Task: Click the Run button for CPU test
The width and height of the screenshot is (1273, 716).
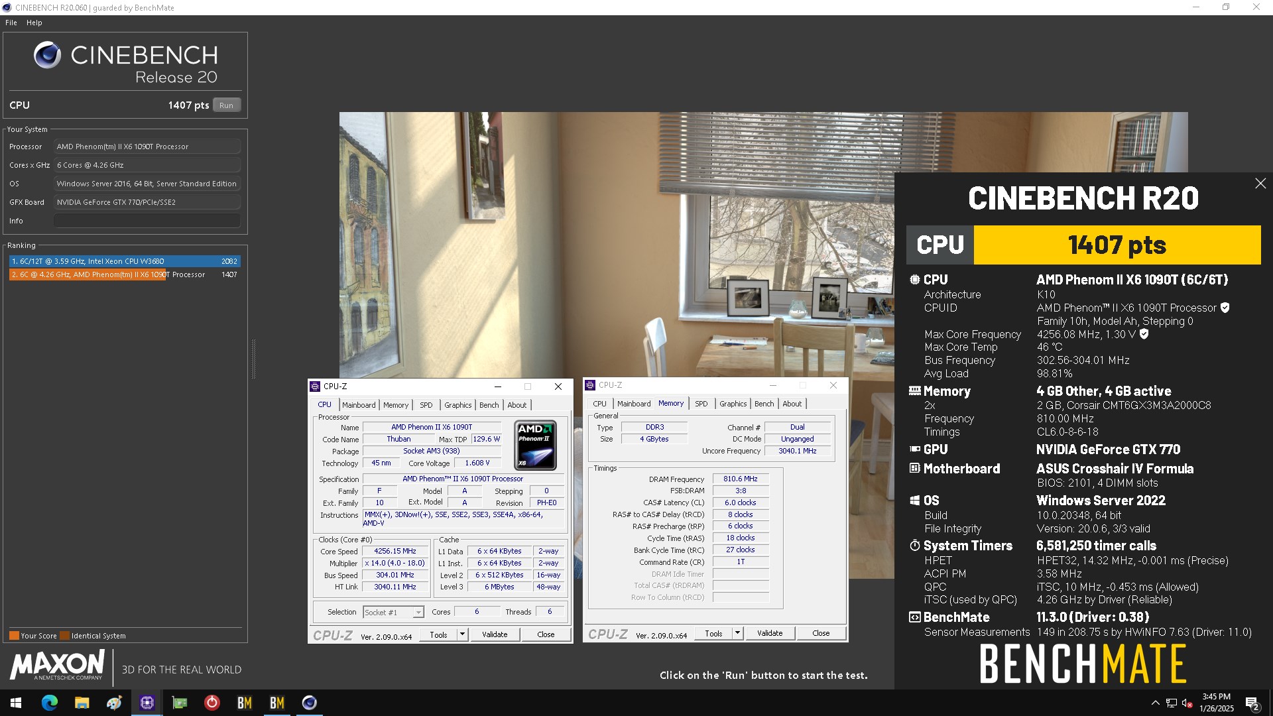Action: [227, 105]
